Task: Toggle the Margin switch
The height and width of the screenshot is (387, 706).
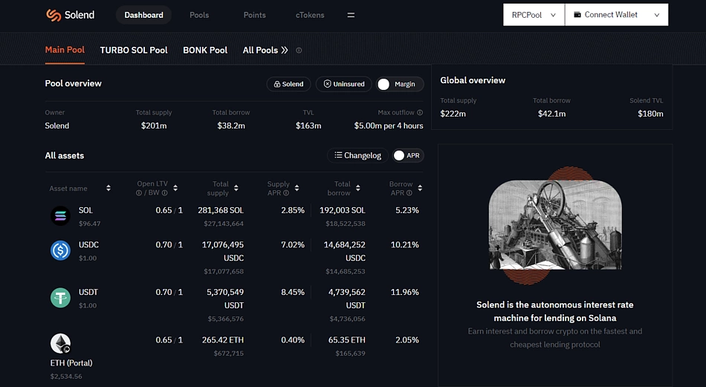Action: pos(399,84)
